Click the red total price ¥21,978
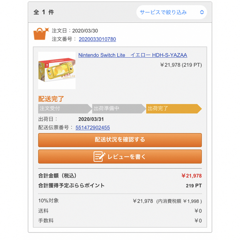Screen dimensions: 240x240 tap(192, 176)
